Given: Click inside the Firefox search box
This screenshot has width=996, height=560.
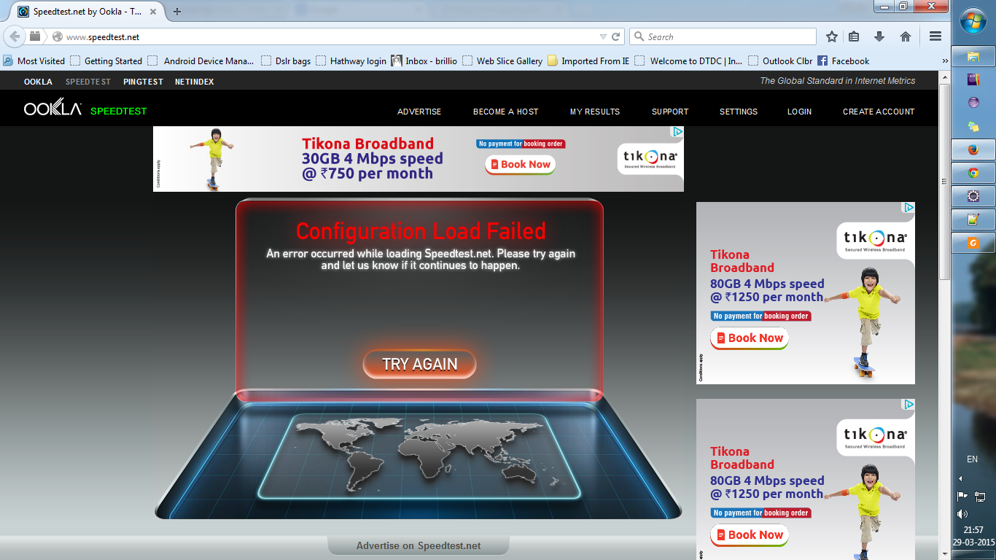Looking at the screenshot, I should (x=722, y=36).
